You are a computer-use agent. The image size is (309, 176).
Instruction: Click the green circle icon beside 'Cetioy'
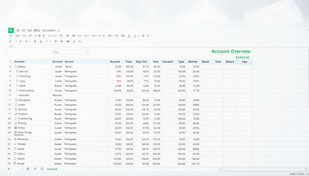16,128
